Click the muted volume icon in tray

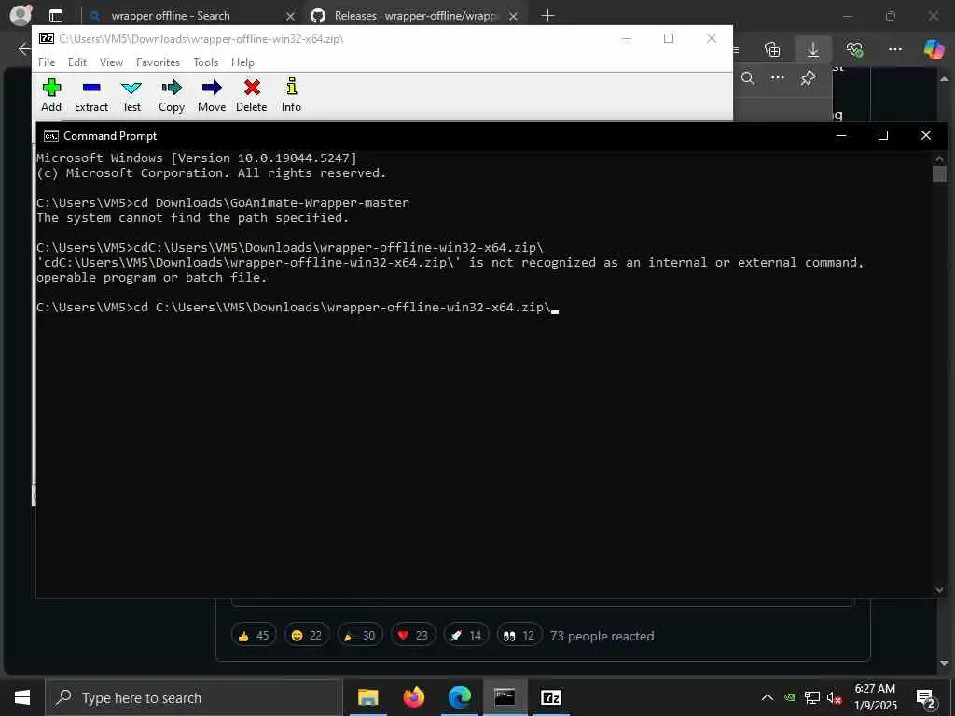tap(835, 697)
